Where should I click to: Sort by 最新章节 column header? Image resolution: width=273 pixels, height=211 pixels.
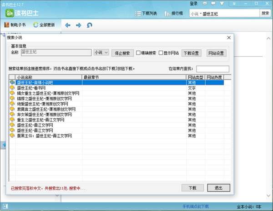click(134, 77)
